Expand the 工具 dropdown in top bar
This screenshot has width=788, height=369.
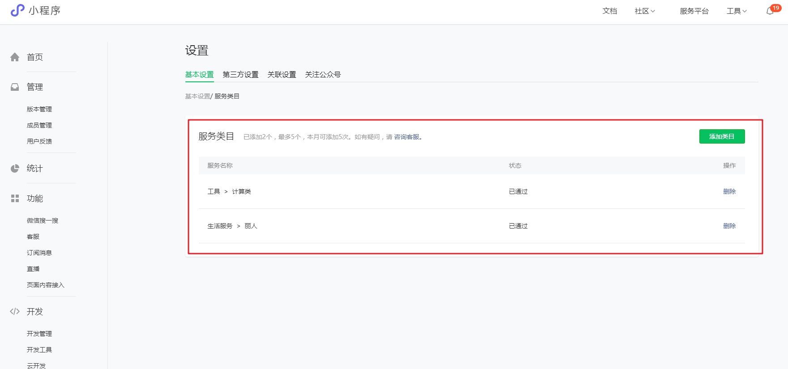click(x=737, y=11)
